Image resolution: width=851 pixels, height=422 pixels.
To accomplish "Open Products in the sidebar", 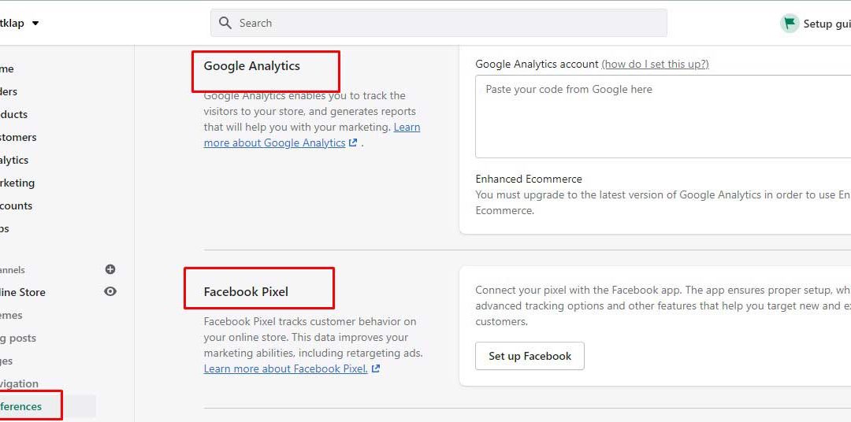I will pos(13,114).
